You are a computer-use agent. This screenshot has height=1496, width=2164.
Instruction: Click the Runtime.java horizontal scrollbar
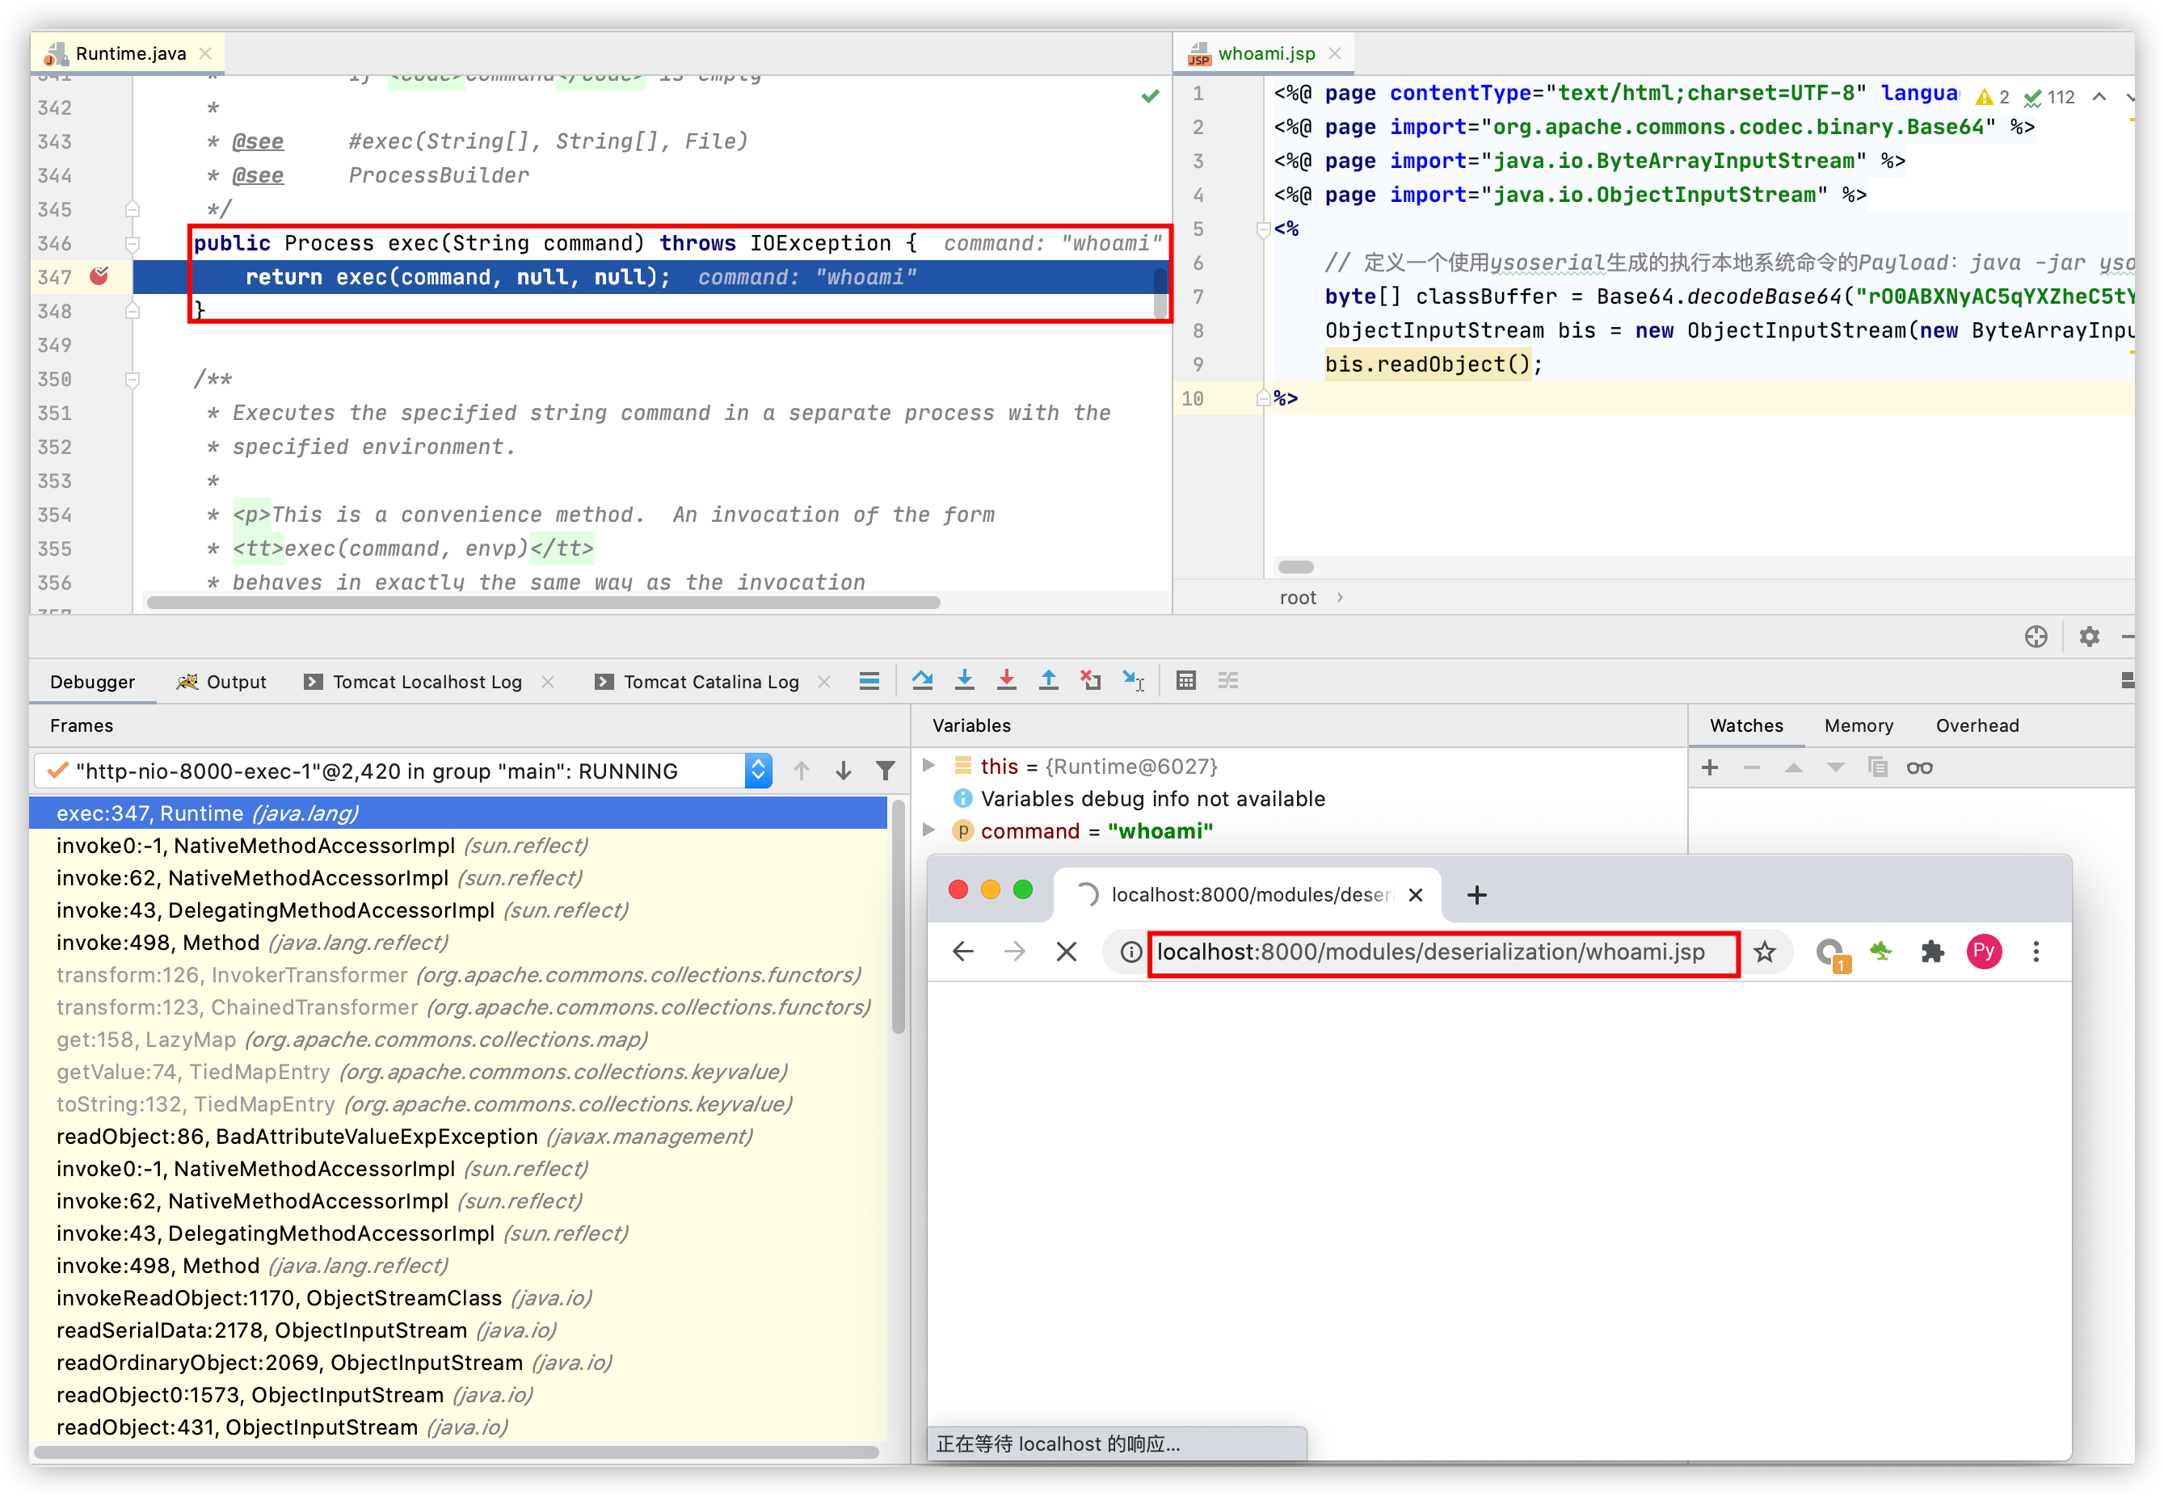543,603
